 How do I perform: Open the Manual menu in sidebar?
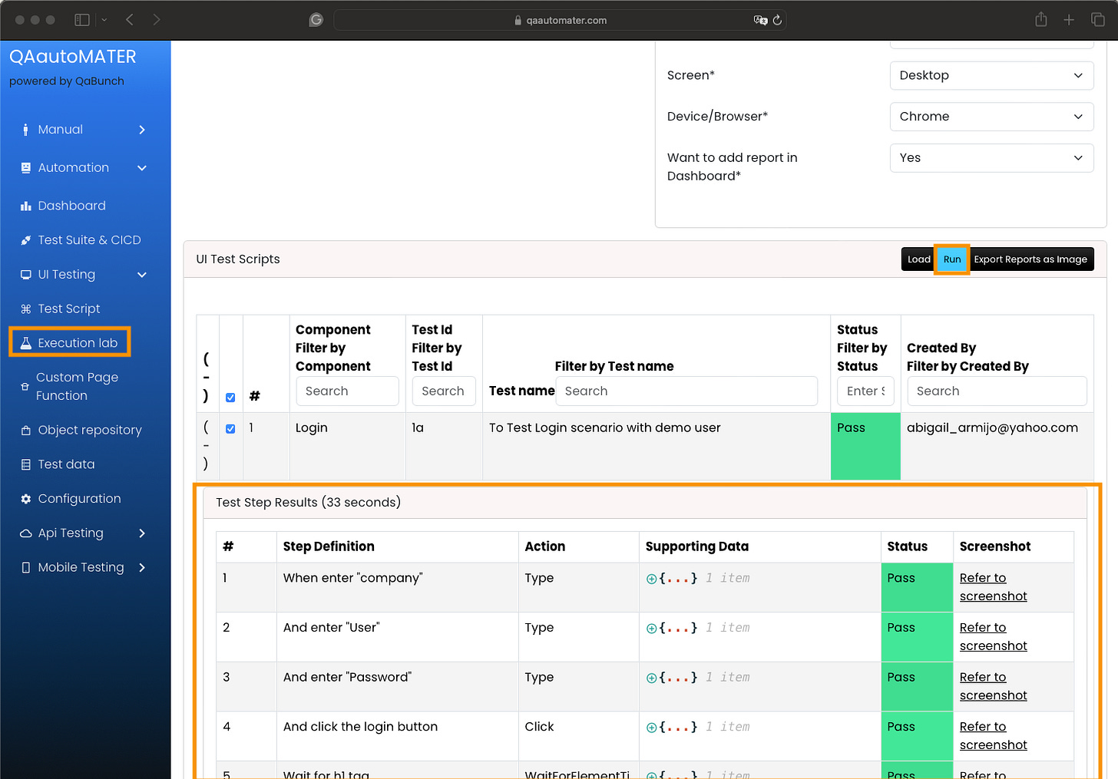coord(60,130)
